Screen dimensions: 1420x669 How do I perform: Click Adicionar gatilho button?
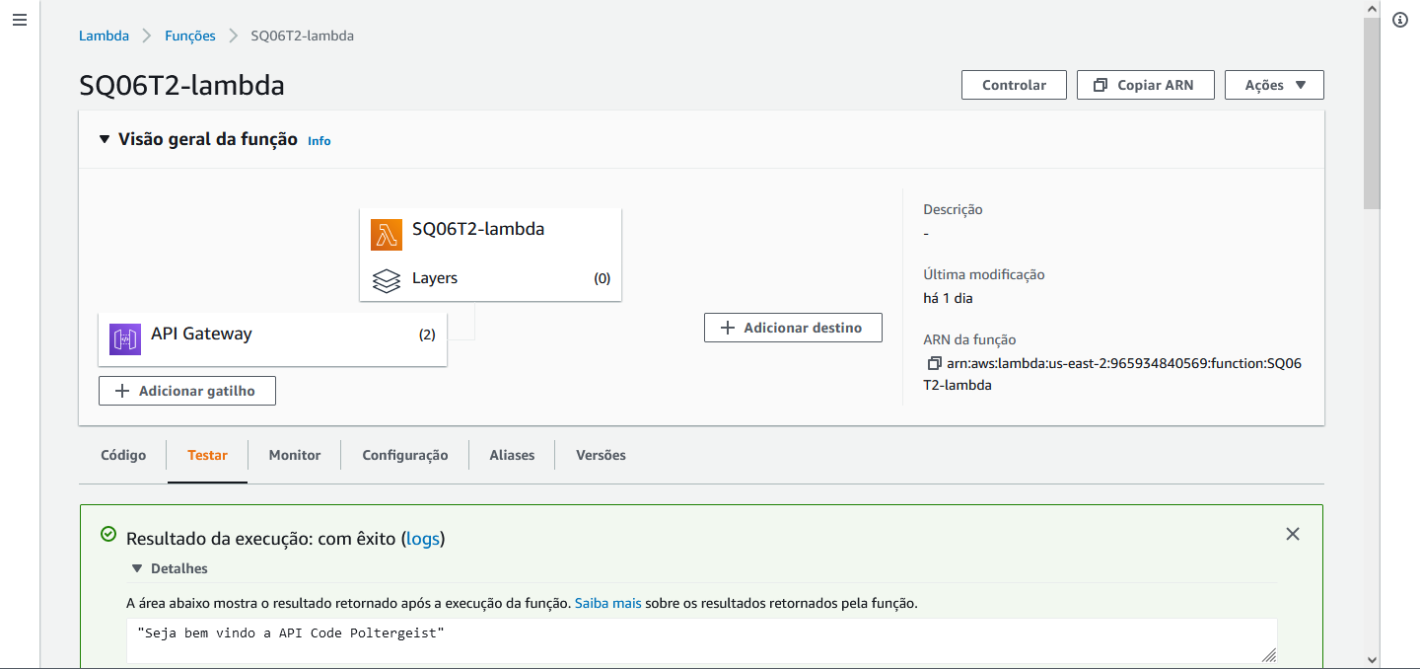click(187, 391)
